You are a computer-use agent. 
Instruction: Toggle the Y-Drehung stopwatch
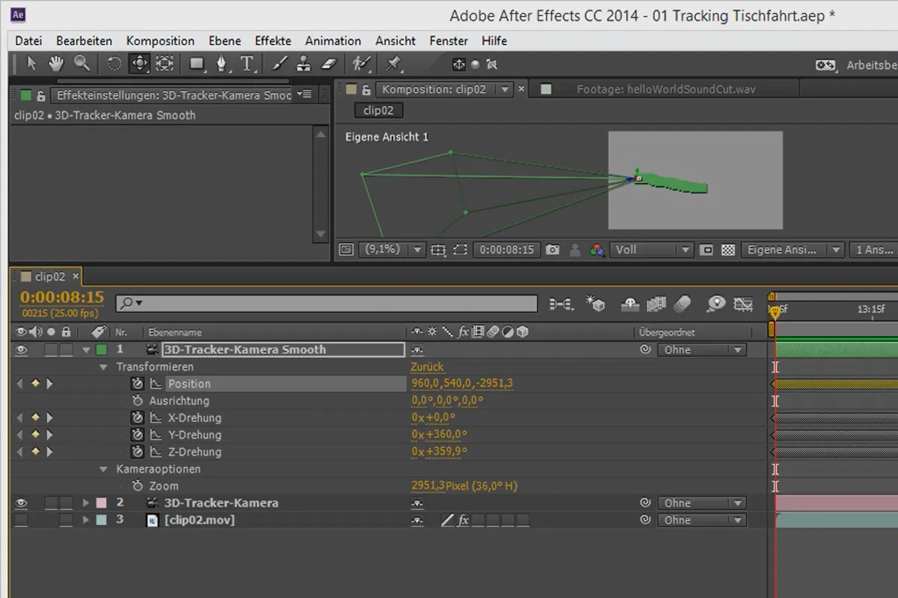coord(138,435)
